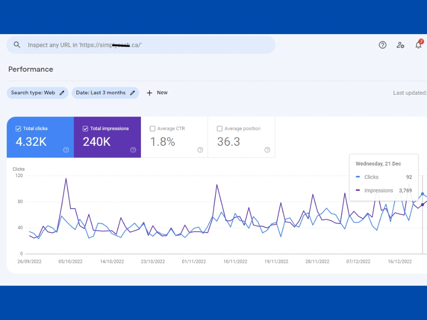Focus the Inspect any URL field
The image size is (427, 320).
[141, 45]
